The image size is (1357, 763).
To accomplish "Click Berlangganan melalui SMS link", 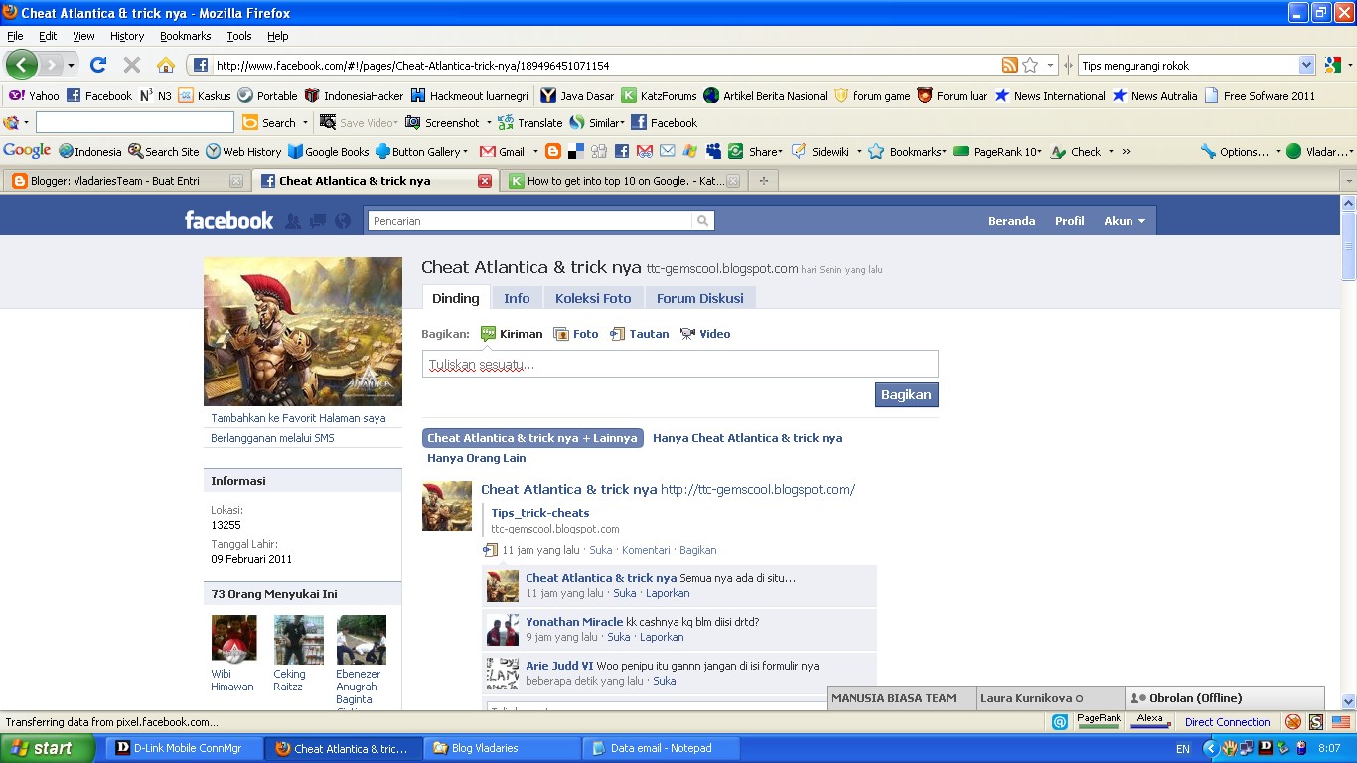I will [x=272, y=438].
